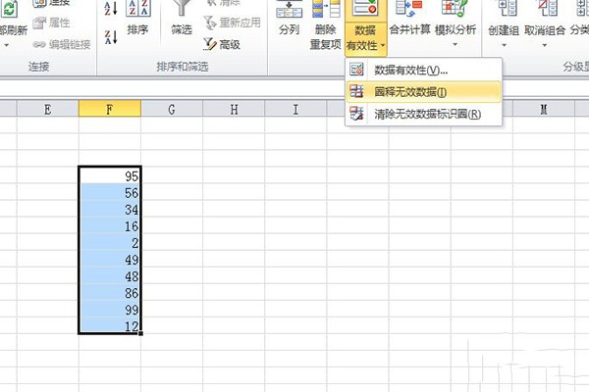589x392 pixels.
Task: Click the Sort Z to A descending icon
Action: 111,37
